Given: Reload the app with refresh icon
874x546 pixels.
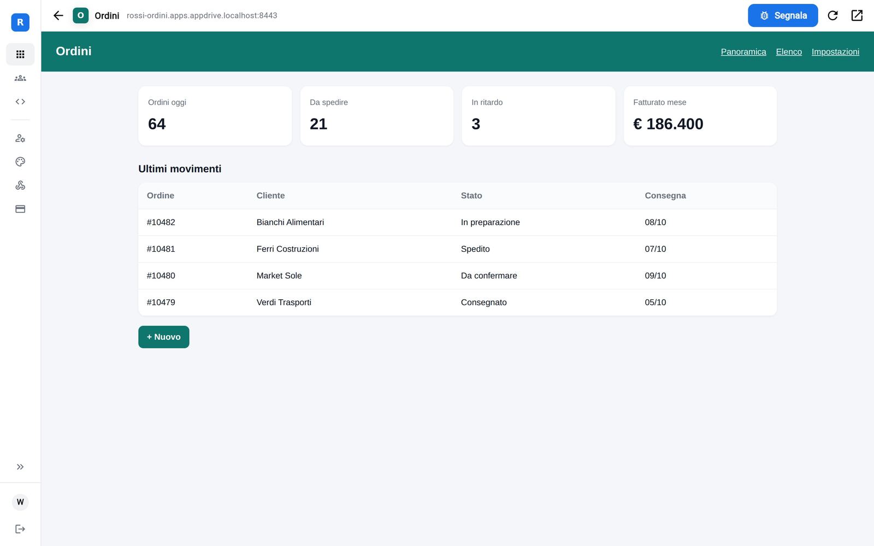Looking at the screenshot, I should tap(832, 15).
